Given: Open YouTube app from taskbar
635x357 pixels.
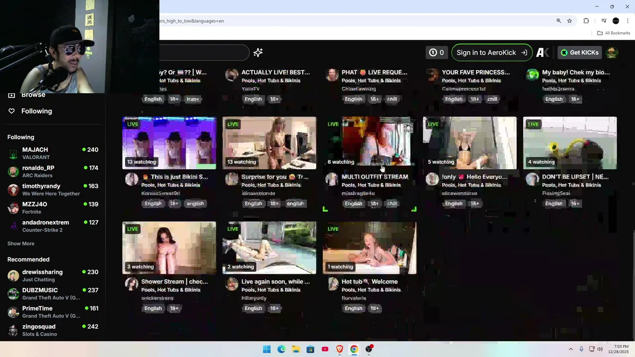Looking at the screenshot, I should click(325, 349).
